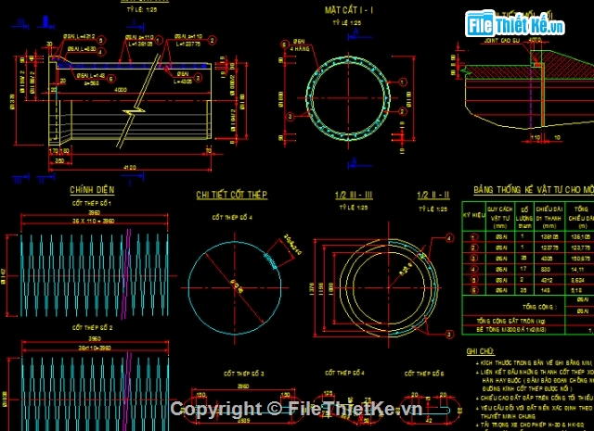The height and width of the screenshot is (431, 594).
Task: Click the 'CHI TIẾT CỐT THÉP' heading
Action: [x=232, y=195]
